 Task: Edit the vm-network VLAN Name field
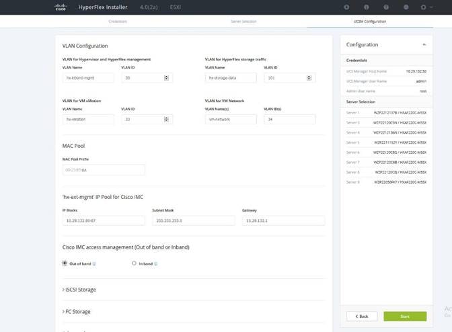tap(231, 120)
